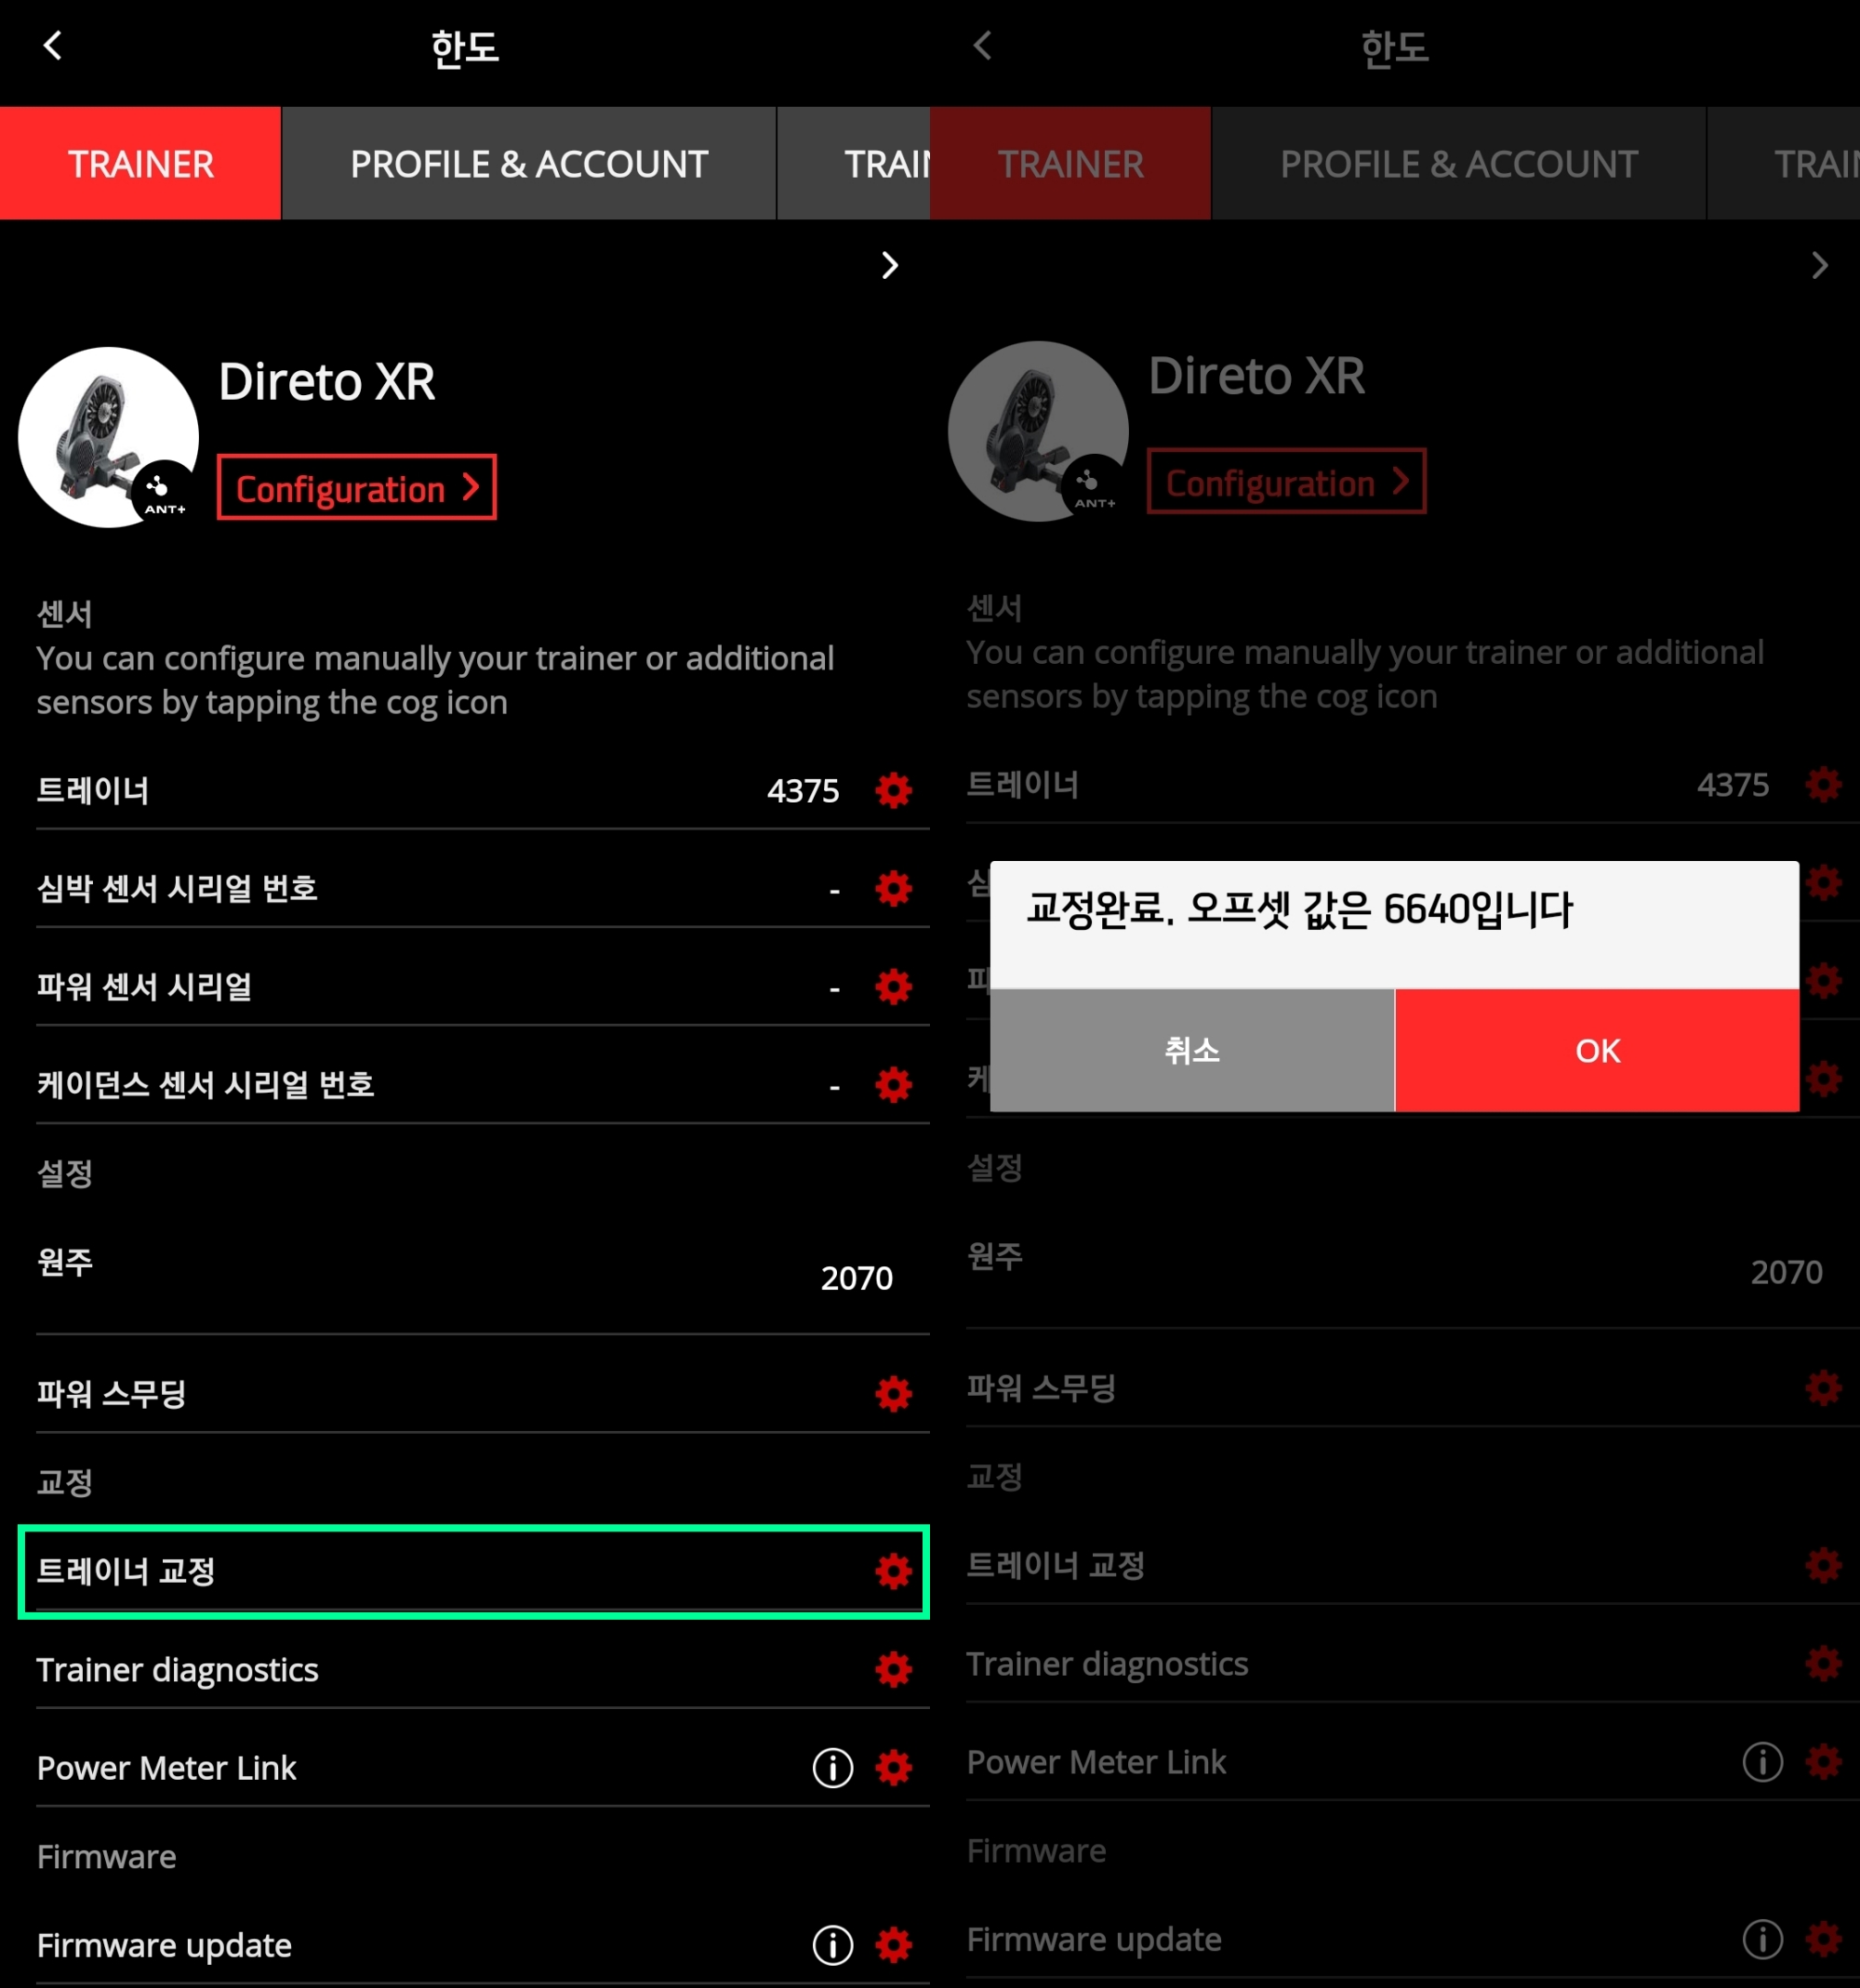
Task: Open cog for 트레이너 4375 on left screen
Action: click(893, 790)
